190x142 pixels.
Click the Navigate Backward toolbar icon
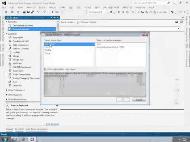6,12
